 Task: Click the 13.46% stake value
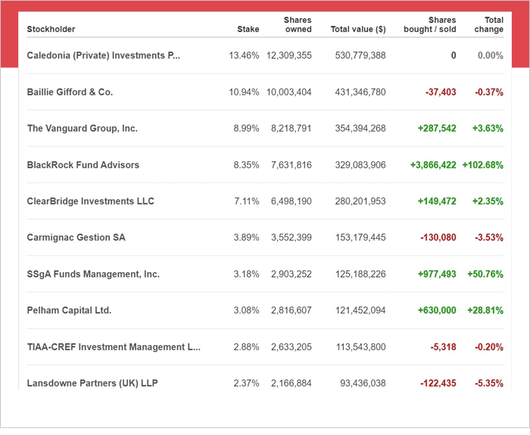point(244,55)
